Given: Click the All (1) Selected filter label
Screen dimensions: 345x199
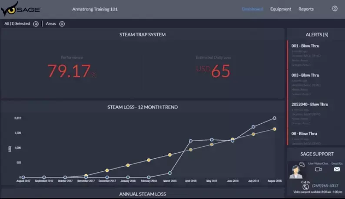Looking at the screenshot, I should tap(17, 24).
